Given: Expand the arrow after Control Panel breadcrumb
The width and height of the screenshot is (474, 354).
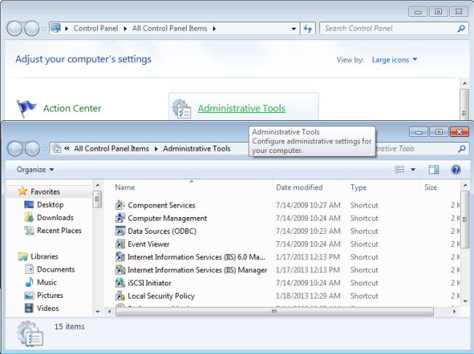Looking at the screenshot, I should coord(125,28).
